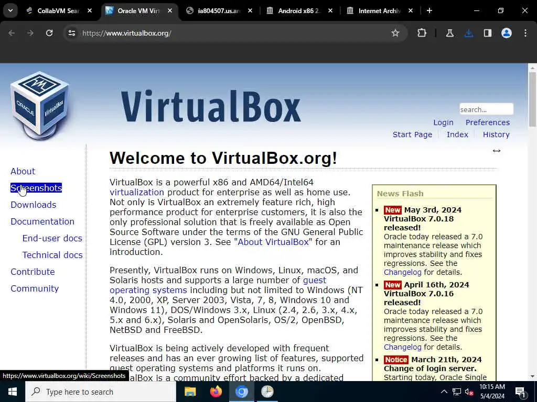The height and width of the screenshot is (402, 537).
Task: Open the clock app taskbar icon
Action: [x=267, y=392]
